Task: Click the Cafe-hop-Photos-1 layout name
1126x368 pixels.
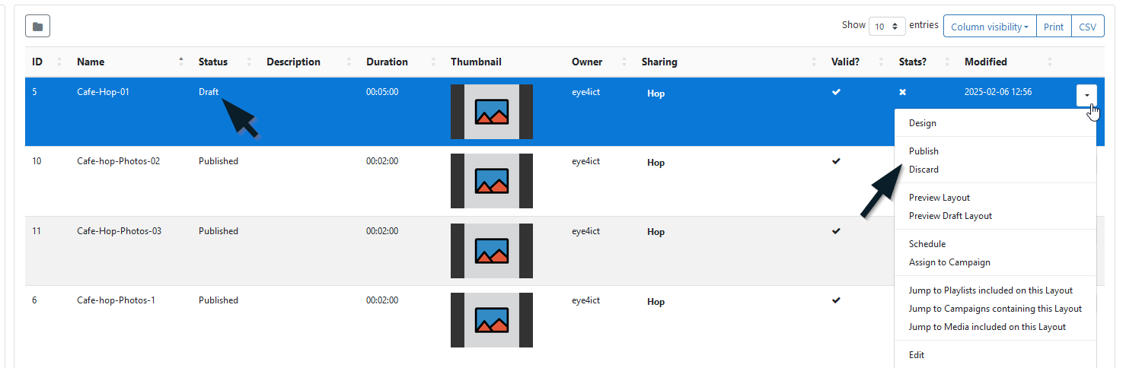Action: click(116, 300)
